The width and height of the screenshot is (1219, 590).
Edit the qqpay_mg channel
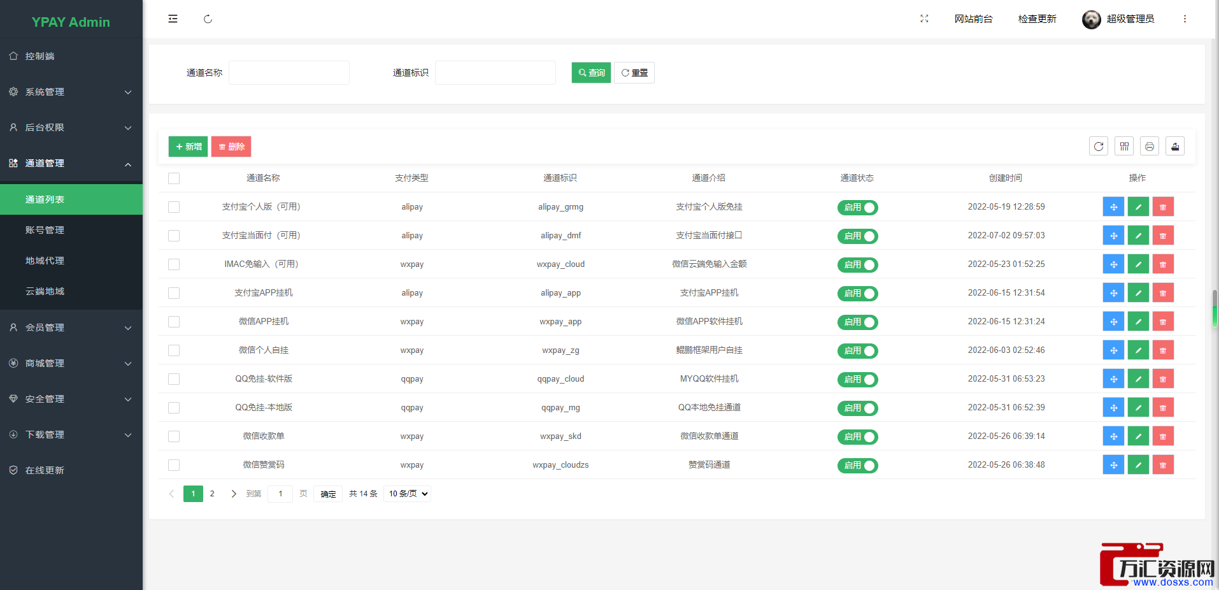tap(1138, 408)
